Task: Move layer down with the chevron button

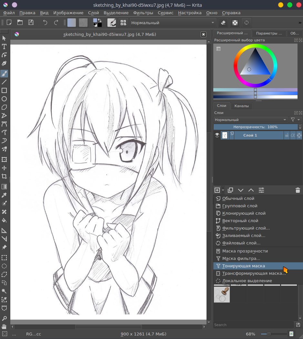Action: 241,190
